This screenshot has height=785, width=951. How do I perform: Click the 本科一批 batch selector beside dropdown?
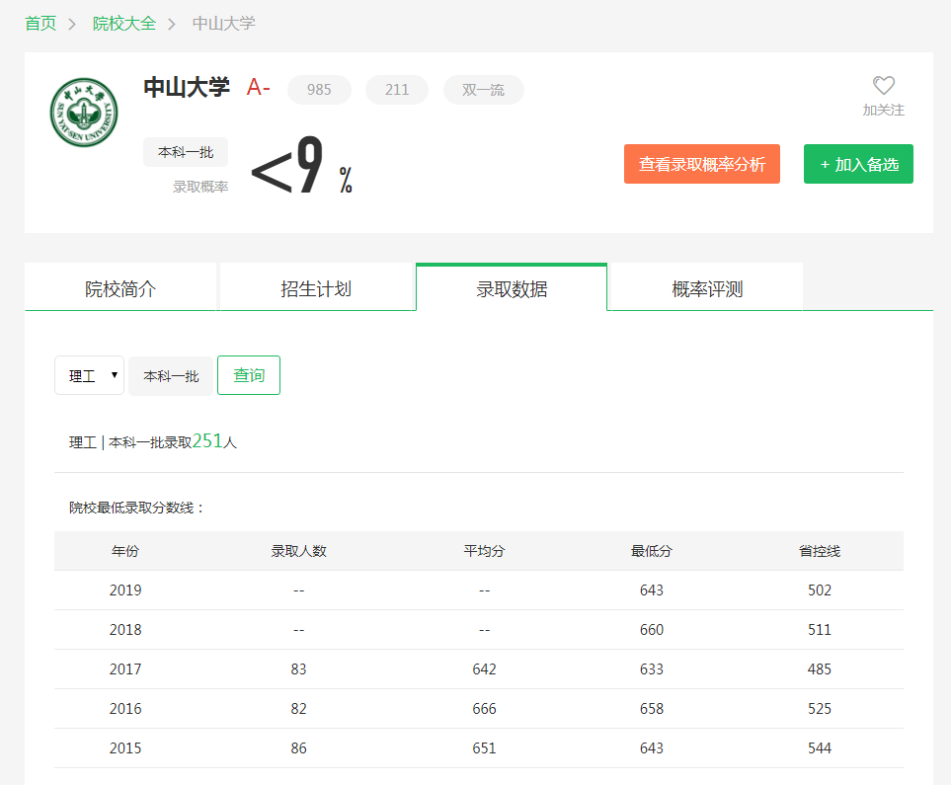[171, 376]
